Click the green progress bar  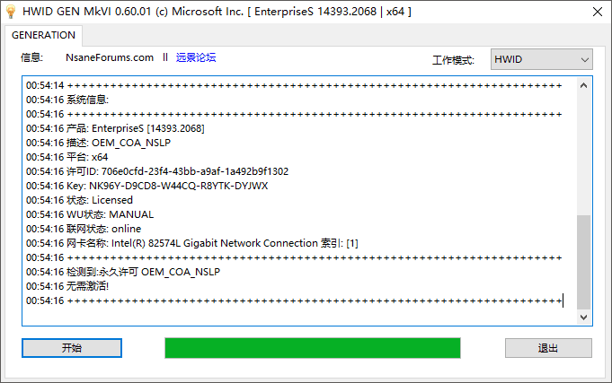[313, 348]
